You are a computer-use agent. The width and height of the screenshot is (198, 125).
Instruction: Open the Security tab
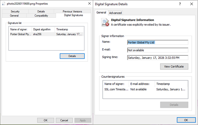coord(15,11)
